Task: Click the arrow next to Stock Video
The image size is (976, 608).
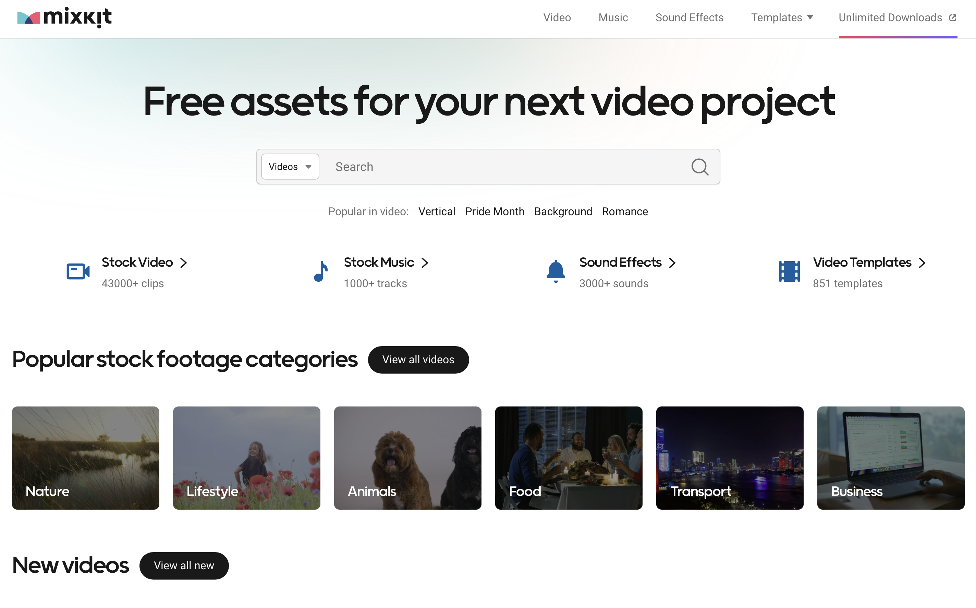Action: (x=184, y=263)
